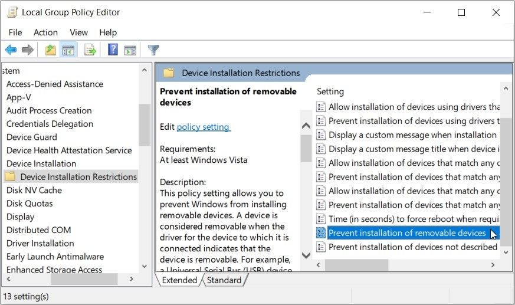Click the Export List toolbar icon
Image resolution: width=515 pixels, height=305 pixels.
tap(90, 50)
